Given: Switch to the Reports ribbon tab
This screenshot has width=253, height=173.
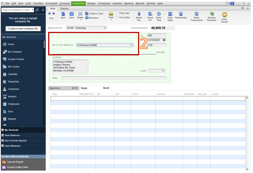Looking at the screenshot, I should [65, 9].
